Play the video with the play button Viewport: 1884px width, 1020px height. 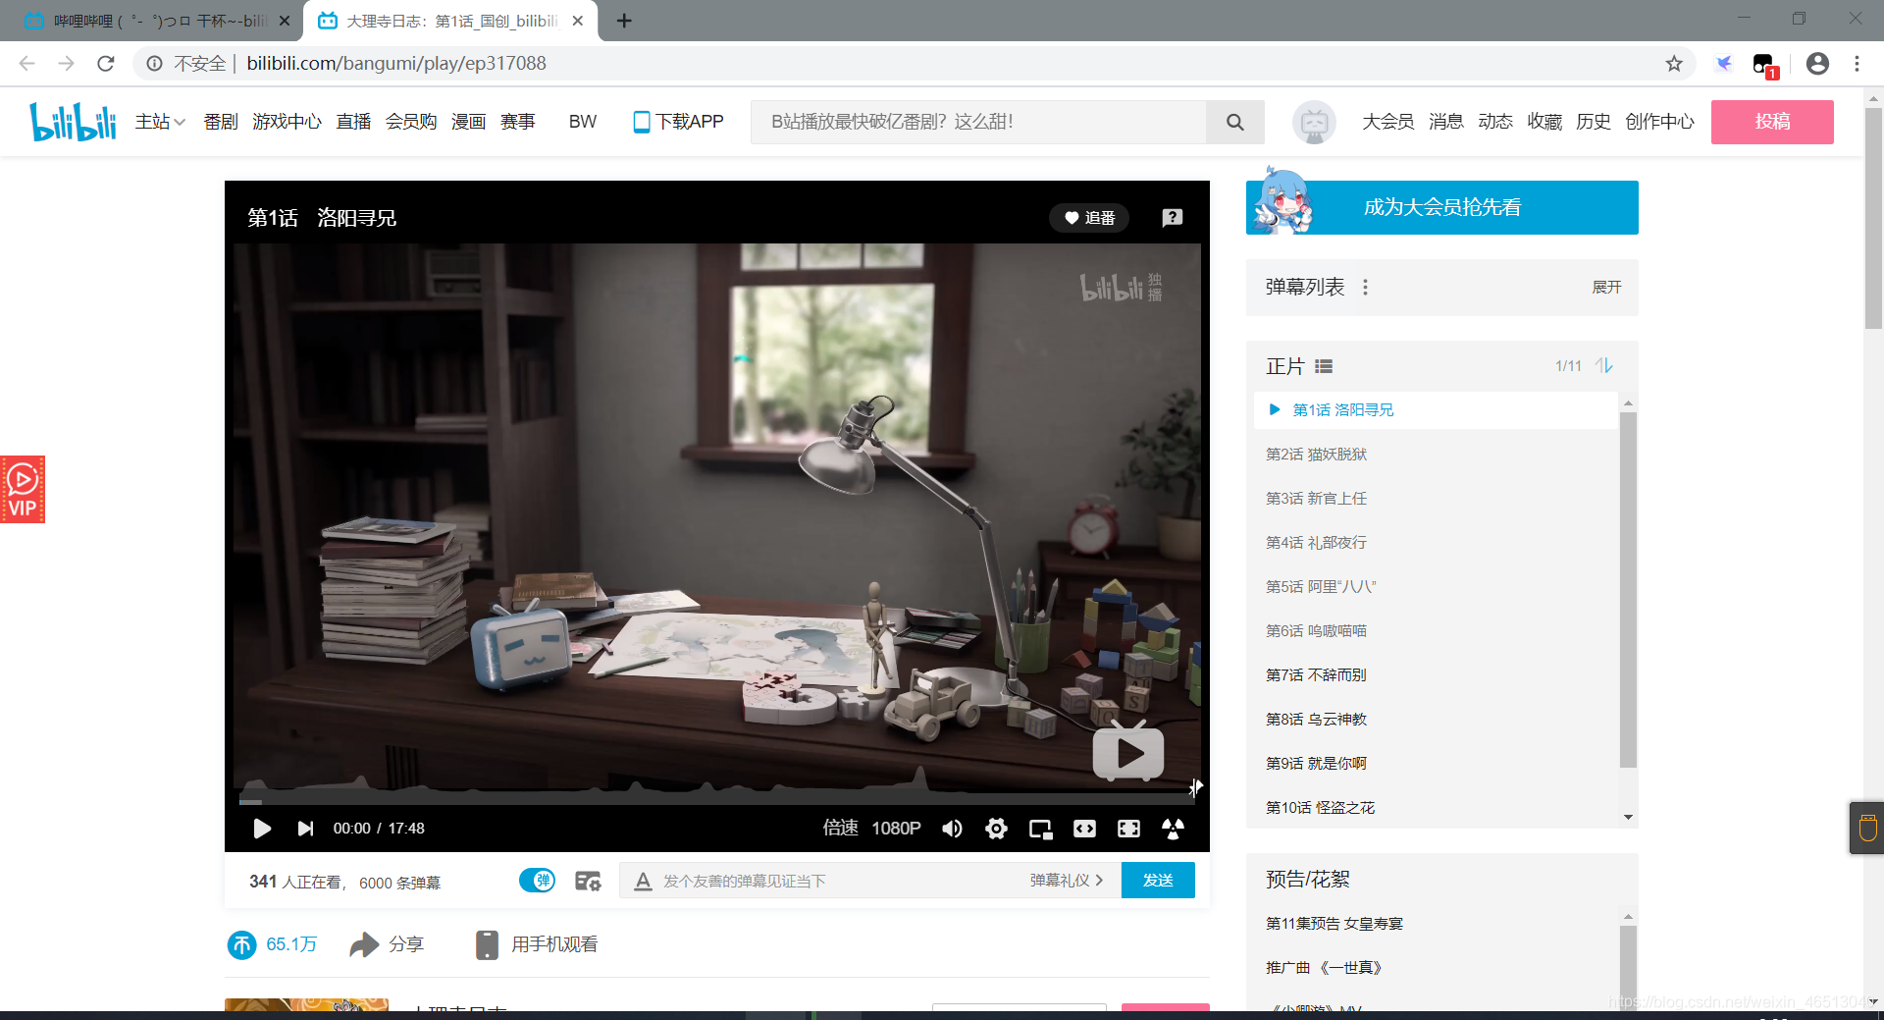[x=262, y=829]
